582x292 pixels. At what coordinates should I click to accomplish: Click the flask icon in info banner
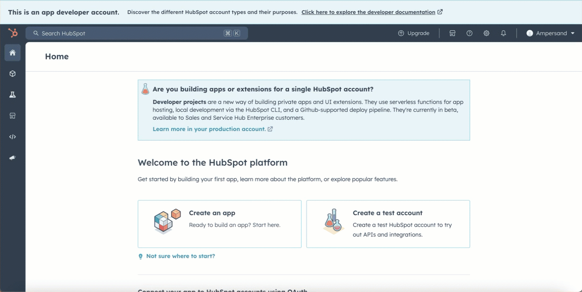pos(145,89)
